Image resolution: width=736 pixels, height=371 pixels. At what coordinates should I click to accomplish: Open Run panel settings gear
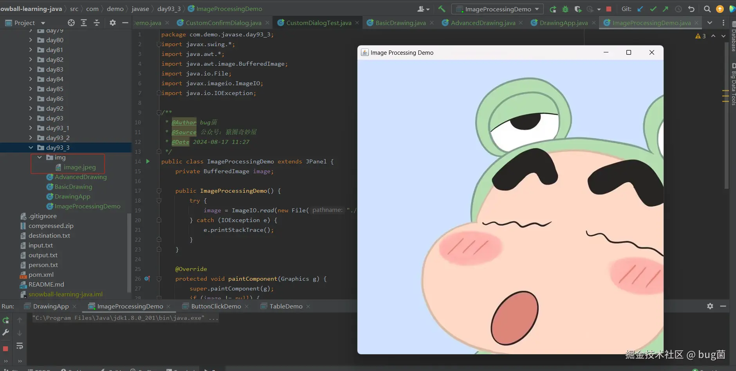tap(710, 306)
